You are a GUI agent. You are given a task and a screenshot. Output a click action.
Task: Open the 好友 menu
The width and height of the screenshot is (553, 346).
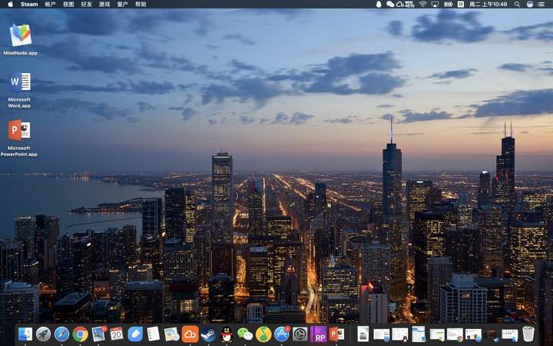pos(86,5)
